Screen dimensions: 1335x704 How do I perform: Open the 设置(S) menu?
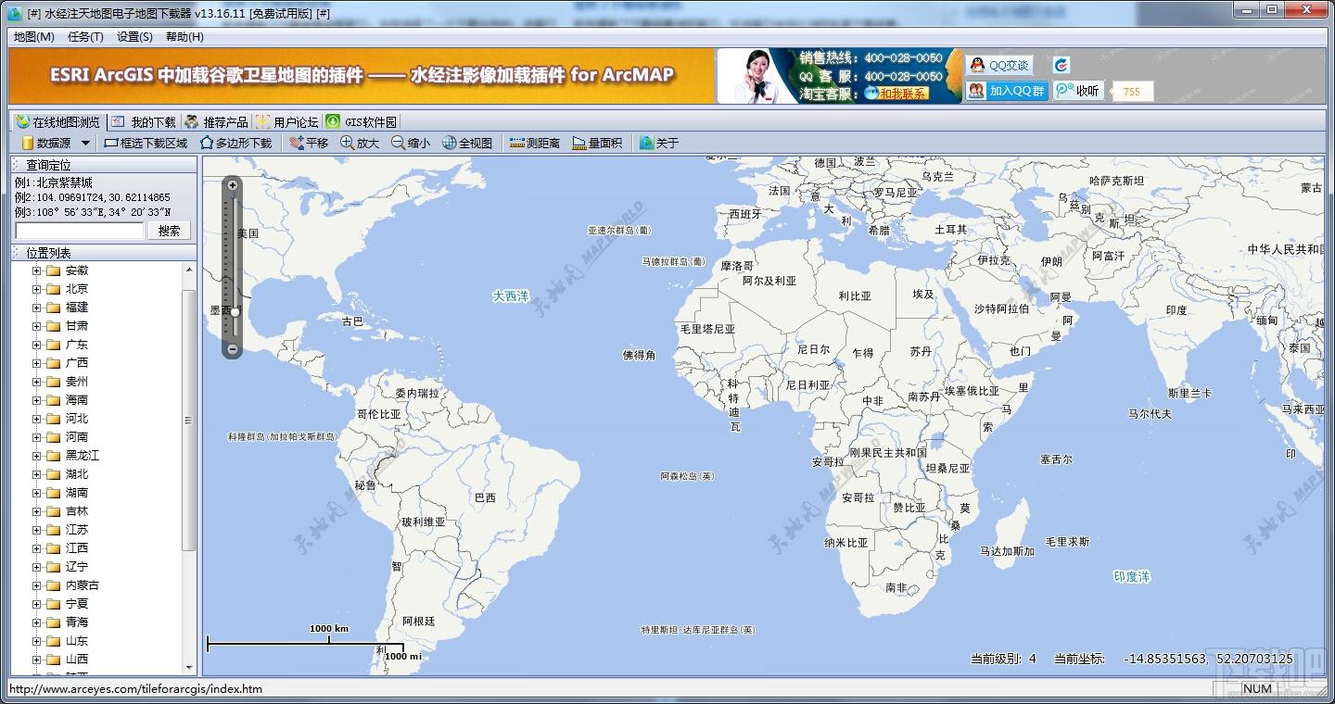tap(134, 37)
